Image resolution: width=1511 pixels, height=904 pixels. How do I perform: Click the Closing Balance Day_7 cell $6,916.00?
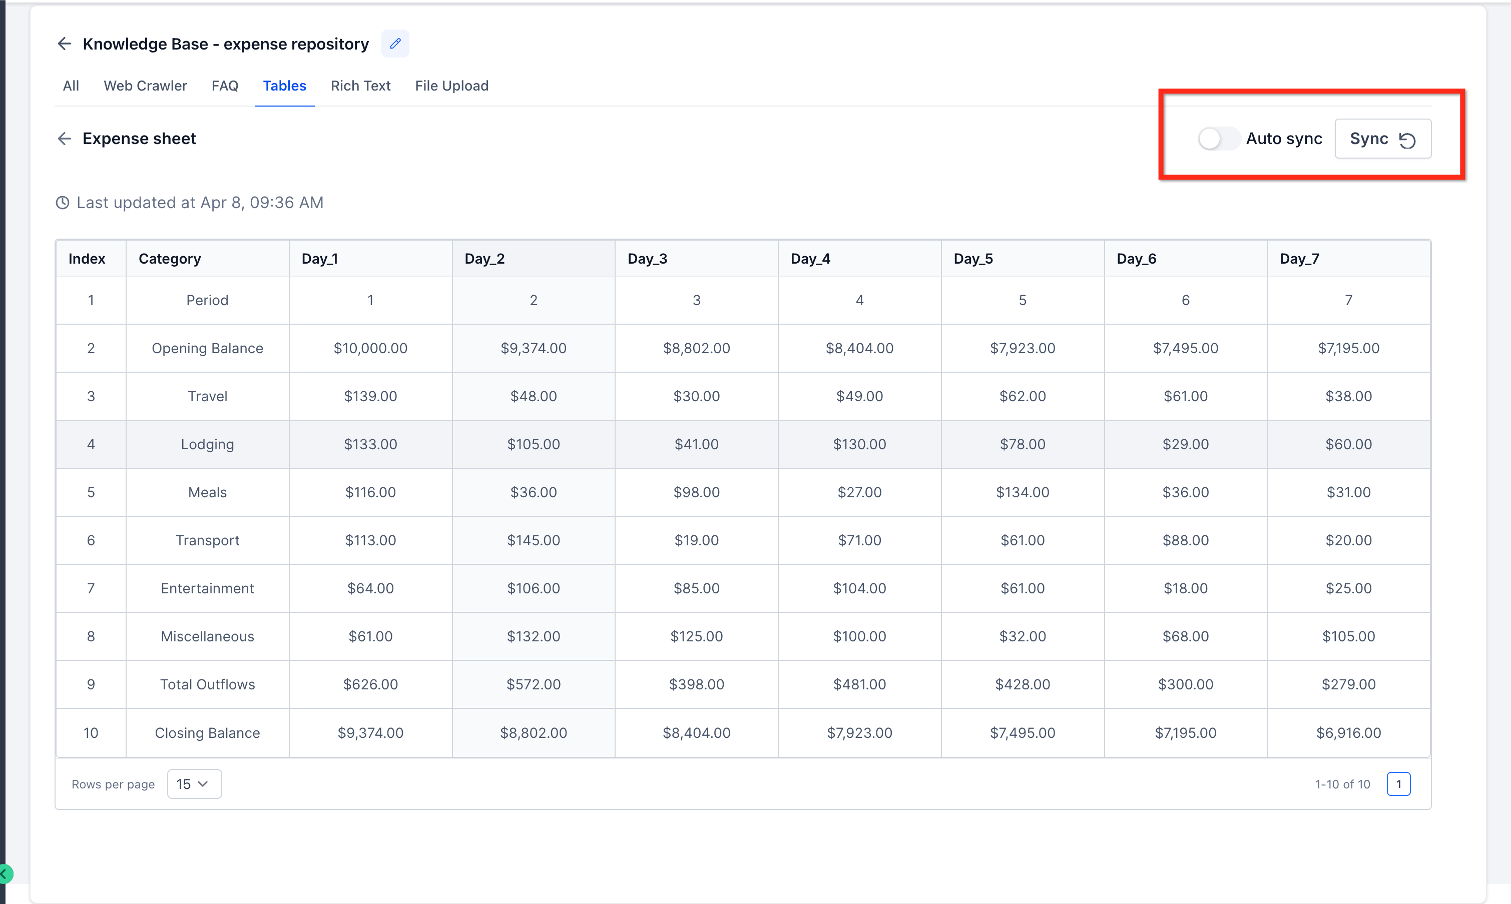1348,733
